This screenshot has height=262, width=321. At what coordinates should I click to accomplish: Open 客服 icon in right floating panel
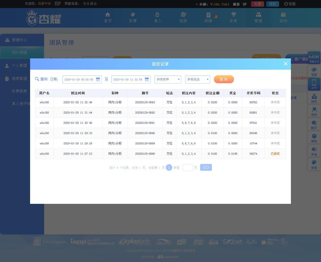(314, 72)
